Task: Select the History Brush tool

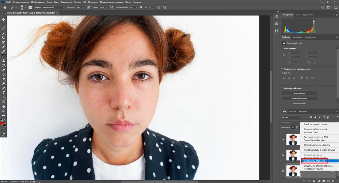Action: click(3, 65)
